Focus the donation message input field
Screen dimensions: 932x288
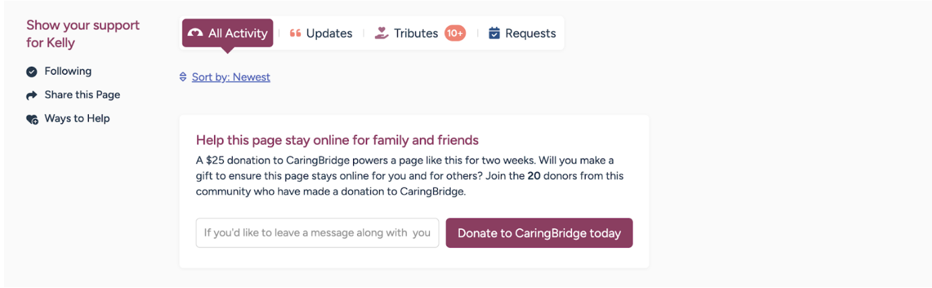coord(317,233)
